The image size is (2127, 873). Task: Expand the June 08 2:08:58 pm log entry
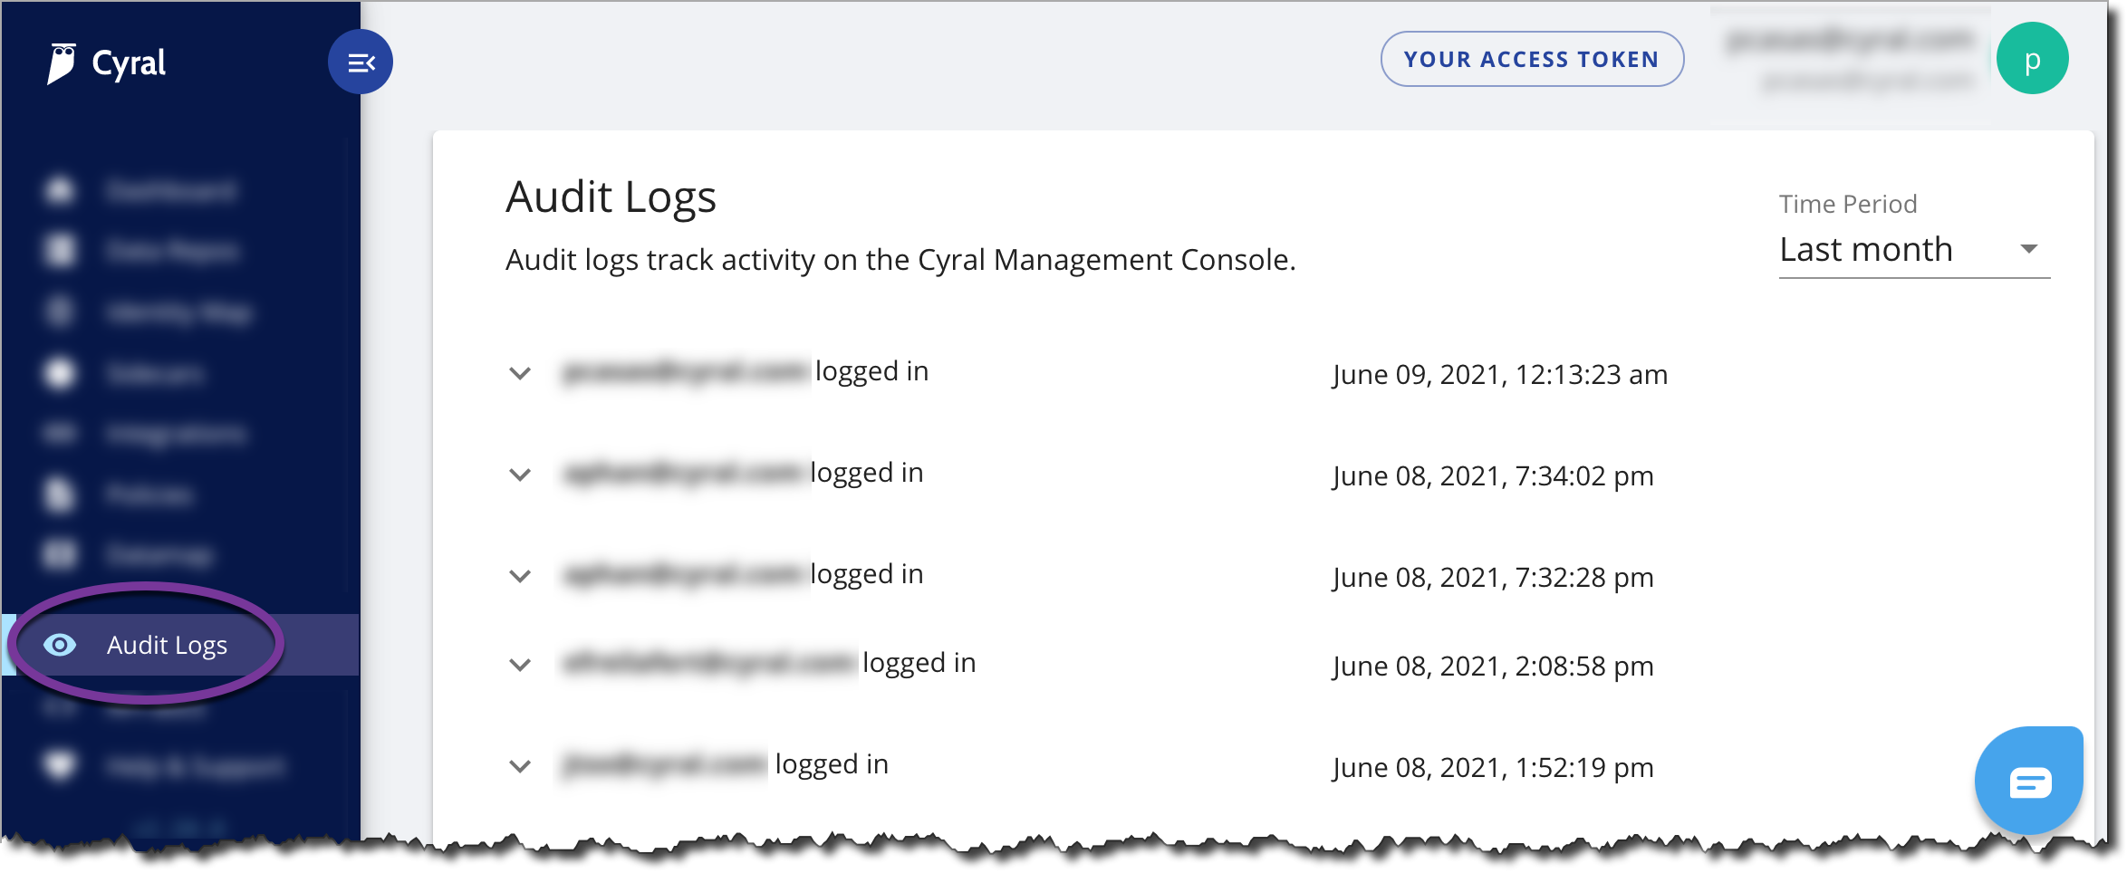pyautogui.click(x=520, y=665)
